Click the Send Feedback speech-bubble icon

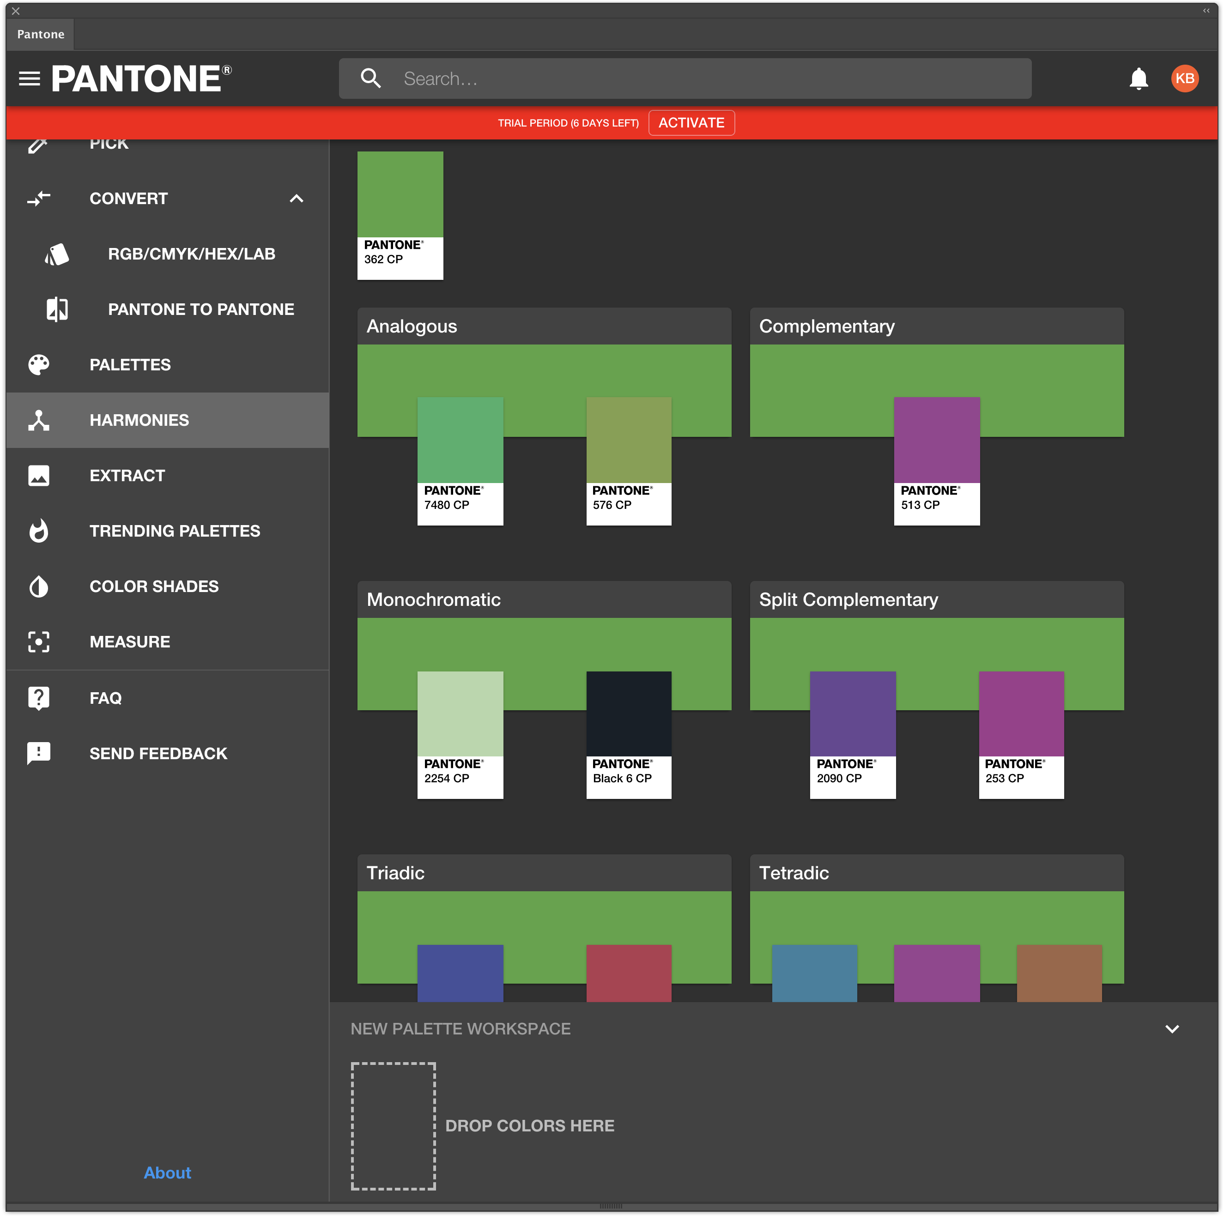coord(39,754)
